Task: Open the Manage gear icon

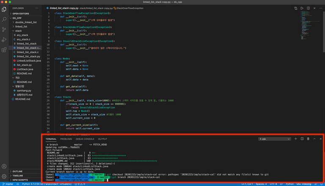Action: [x=4, y=176]
